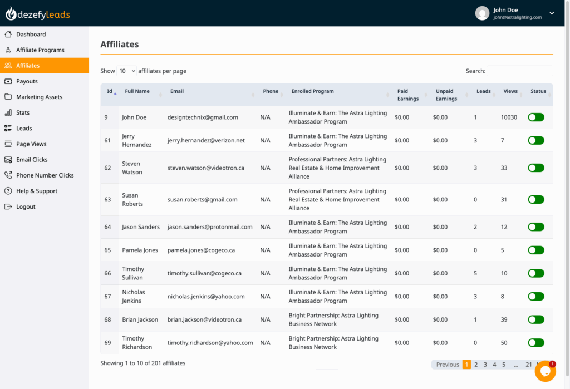Sort by Id column arrow
The height and width of the screenshot is (389, 570).
click(x=115, y=94)
